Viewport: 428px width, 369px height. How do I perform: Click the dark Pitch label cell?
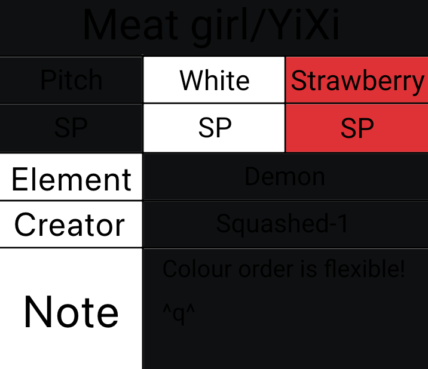pos(71,80)
